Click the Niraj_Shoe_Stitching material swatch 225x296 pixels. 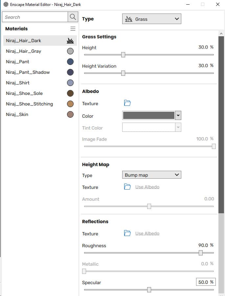70,104
